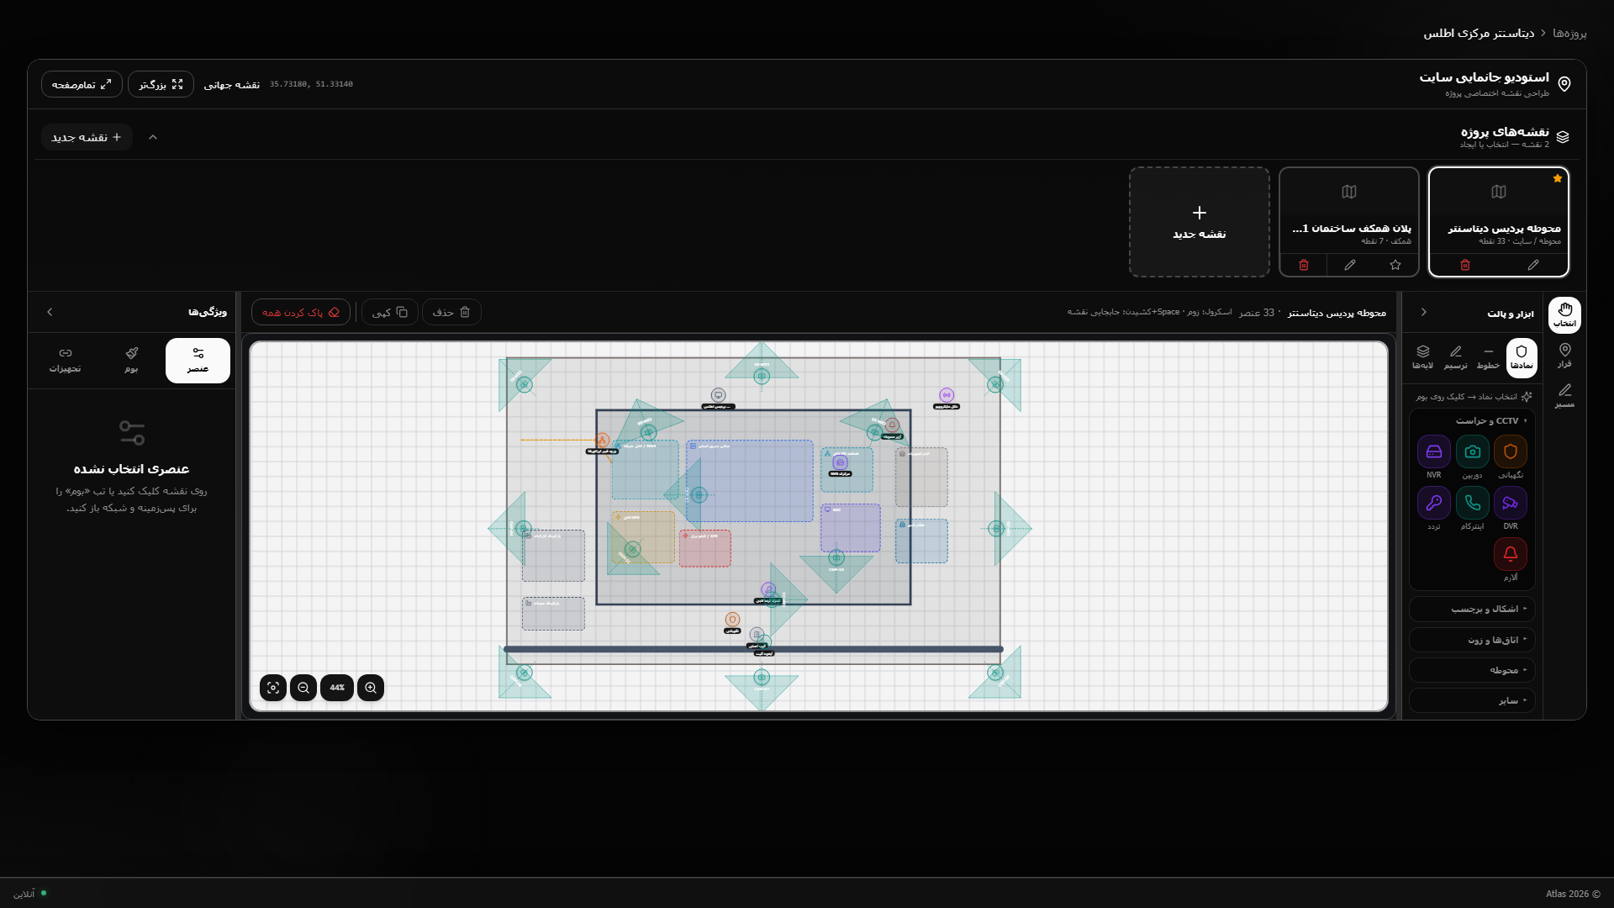Expand the محوطه palette section
This screenshot has height=908, width=1614.
tap(1472, 670)
